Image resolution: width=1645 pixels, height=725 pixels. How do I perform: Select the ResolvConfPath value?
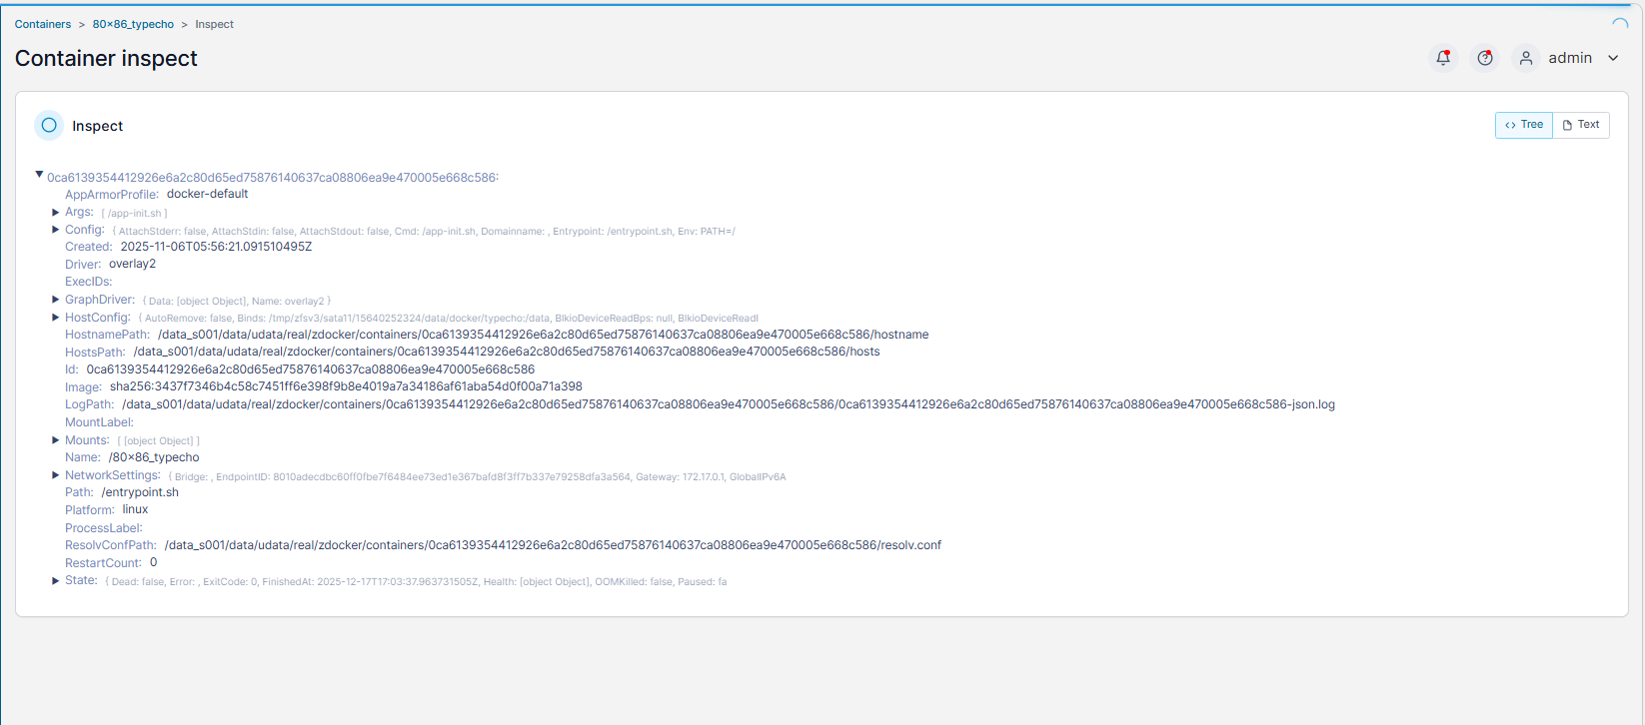(553, 545)
